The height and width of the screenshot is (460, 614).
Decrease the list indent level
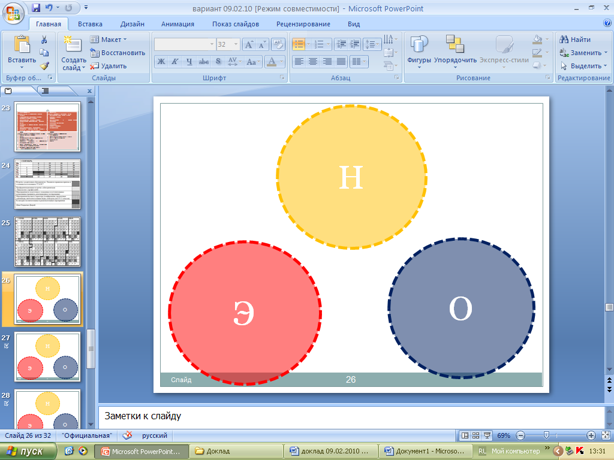(x=341, y=44)
